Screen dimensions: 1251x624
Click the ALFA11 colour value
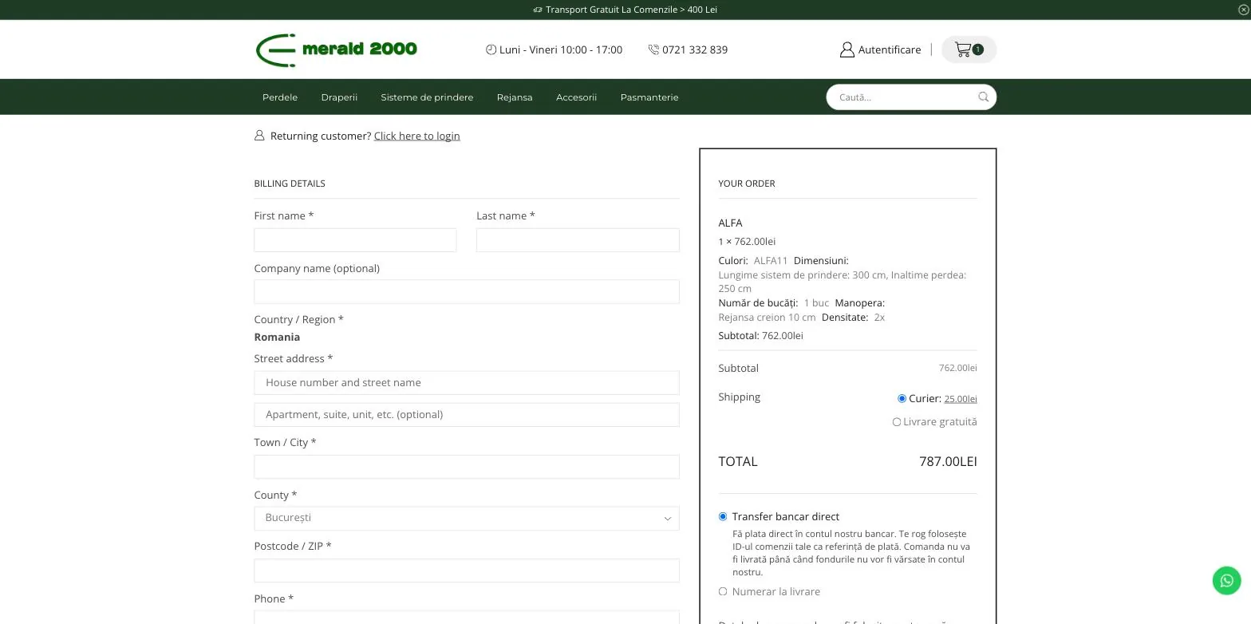[x=771, y=261]
